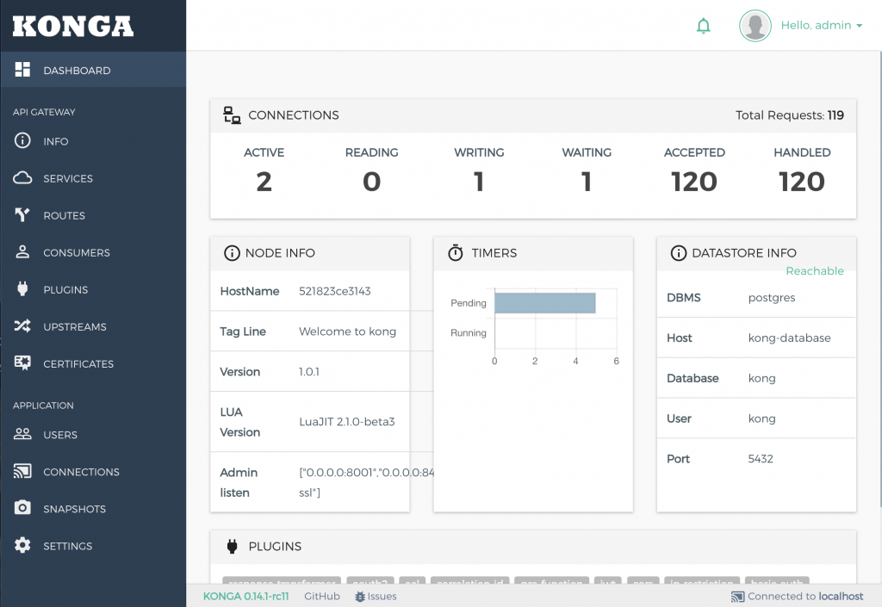
Task: Click the Active connections count 2
Action: [x=264, y=182]
